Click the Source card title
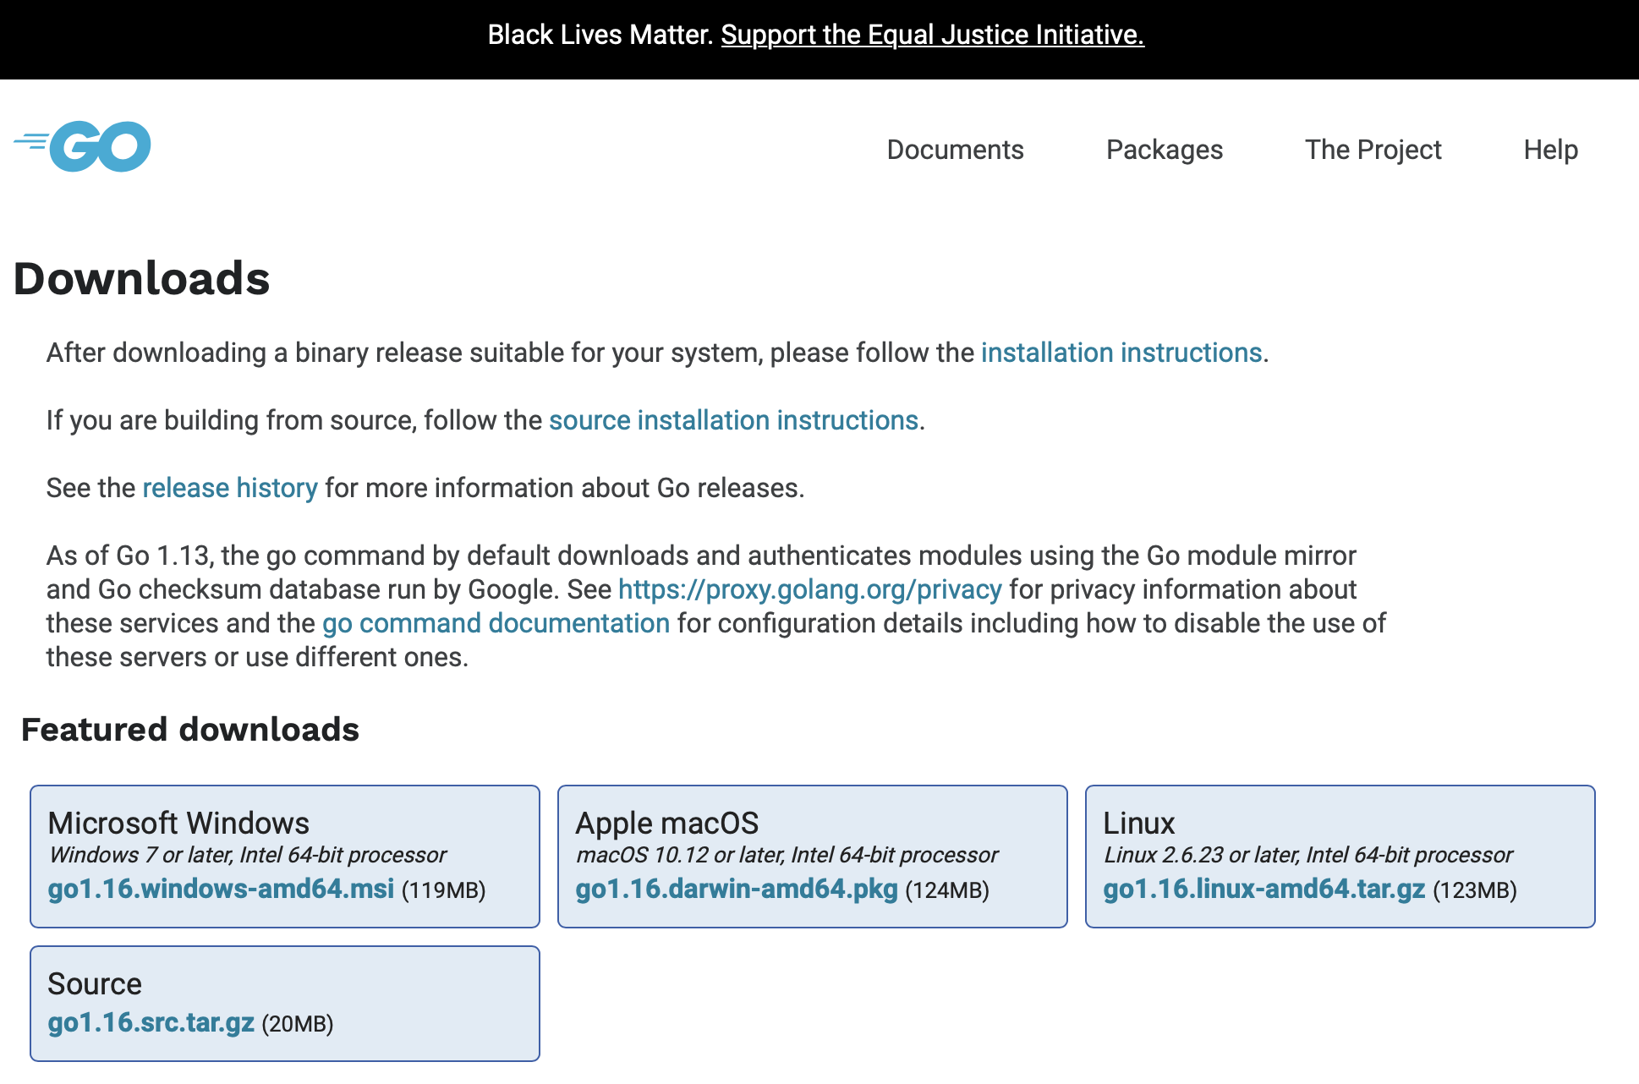Viewport: 1639px width, 1084px height. [95, 983]
